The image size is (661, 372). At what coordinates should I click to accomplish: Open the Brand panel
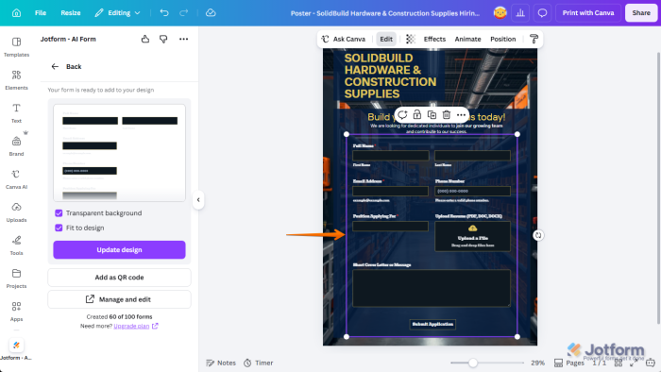coord(16,146)
